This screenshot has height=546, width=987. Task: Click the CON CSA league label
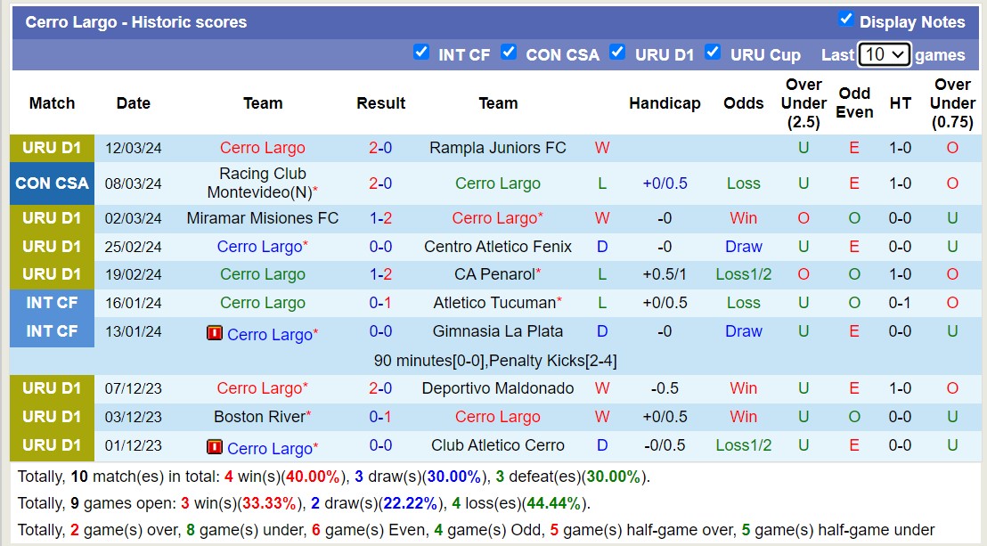point(52,183)
